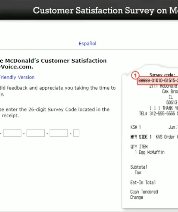Click 'MFY SIDE 1' on the receipt

pyautogui.click(x=141, y=137)
